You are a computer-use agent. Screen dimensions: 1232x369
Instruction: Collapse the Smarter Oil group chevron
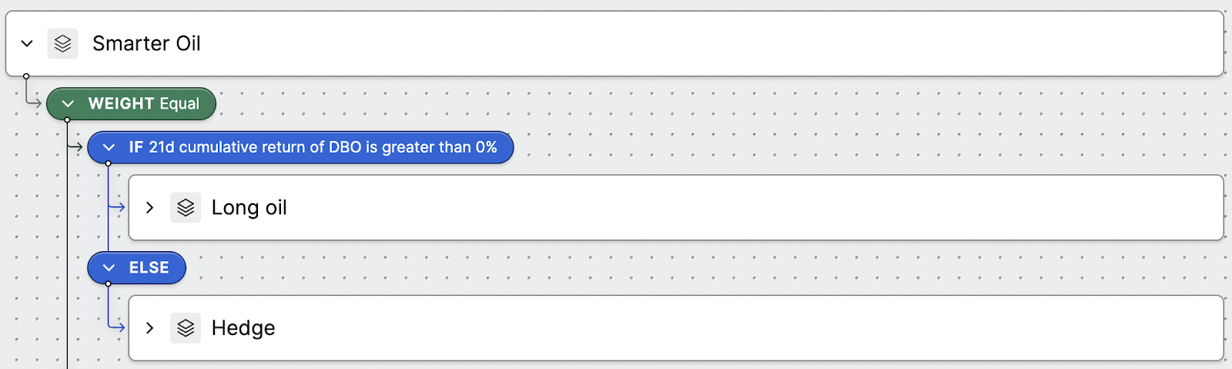[x=27, y=44]
